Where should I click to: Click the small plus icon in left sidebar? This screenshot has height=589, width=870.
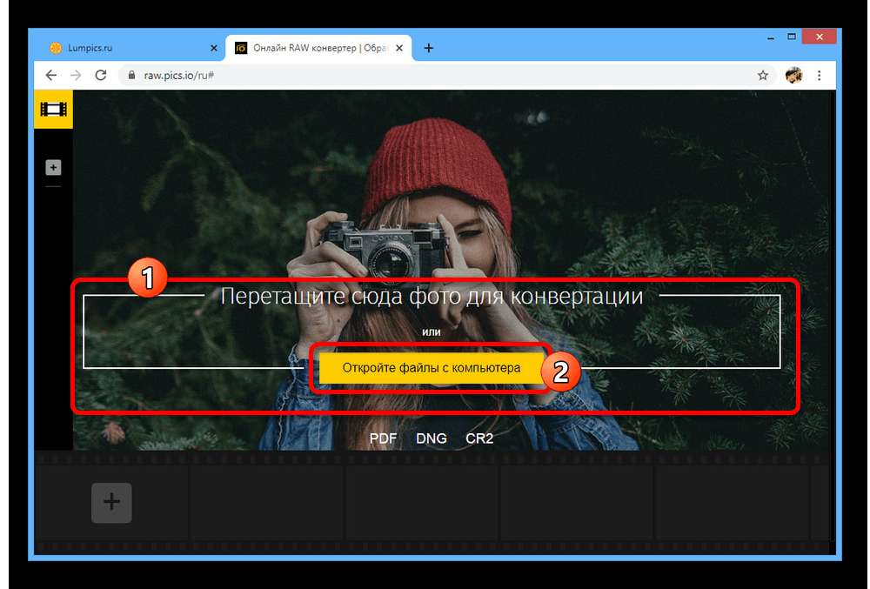[x=53, y=167]
